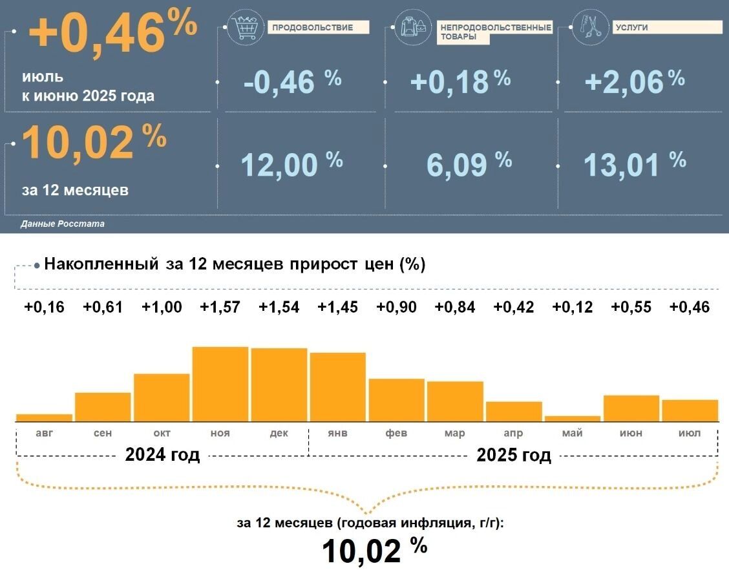Click the May bar in the chart
Viewport: 729px width, 570px height.
(573, 419)
